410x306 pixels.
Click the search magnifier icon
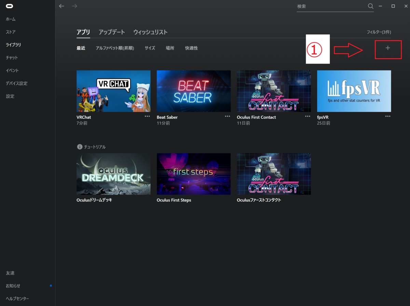(x=371, y=6)
